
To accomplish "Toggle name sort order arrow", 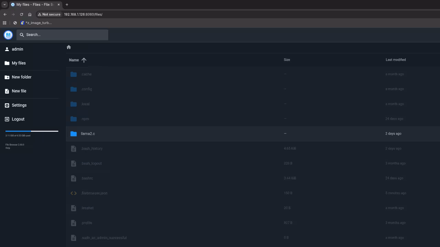I will coord(84,60).
